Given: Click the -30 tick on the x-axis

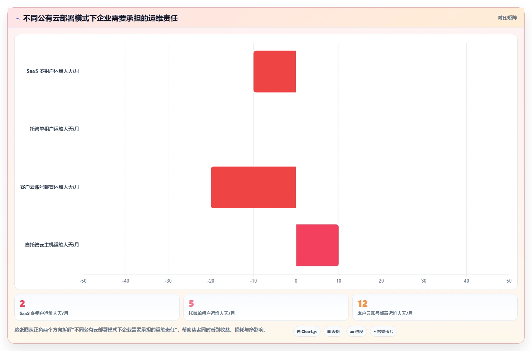Looking at the screenshot, I should pos(168,281).
